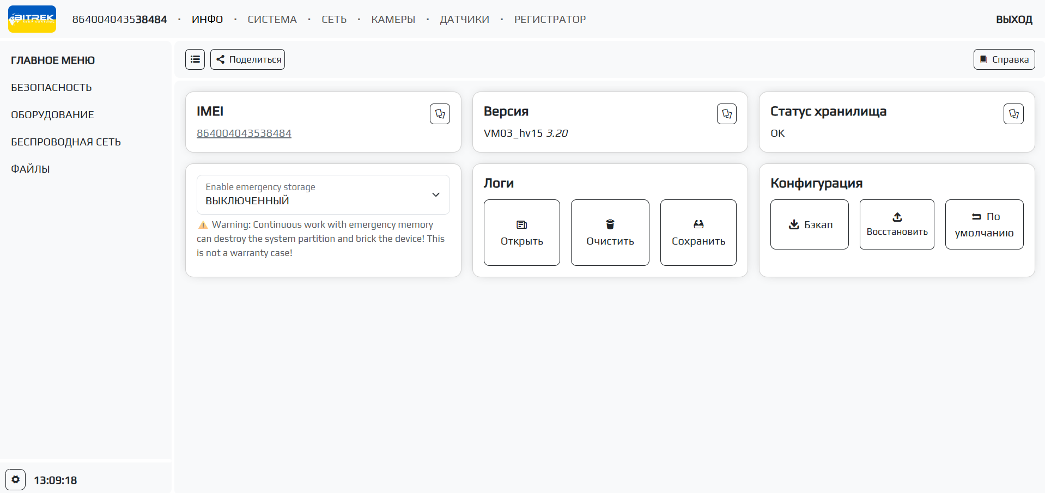
Task: Copy the Версия value with copy icon
Action: 726,114
